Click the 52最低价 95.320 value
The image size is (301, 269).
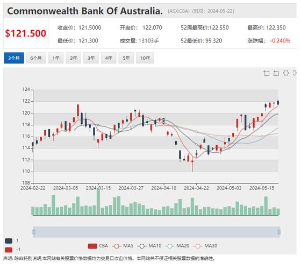click(202, 41)
